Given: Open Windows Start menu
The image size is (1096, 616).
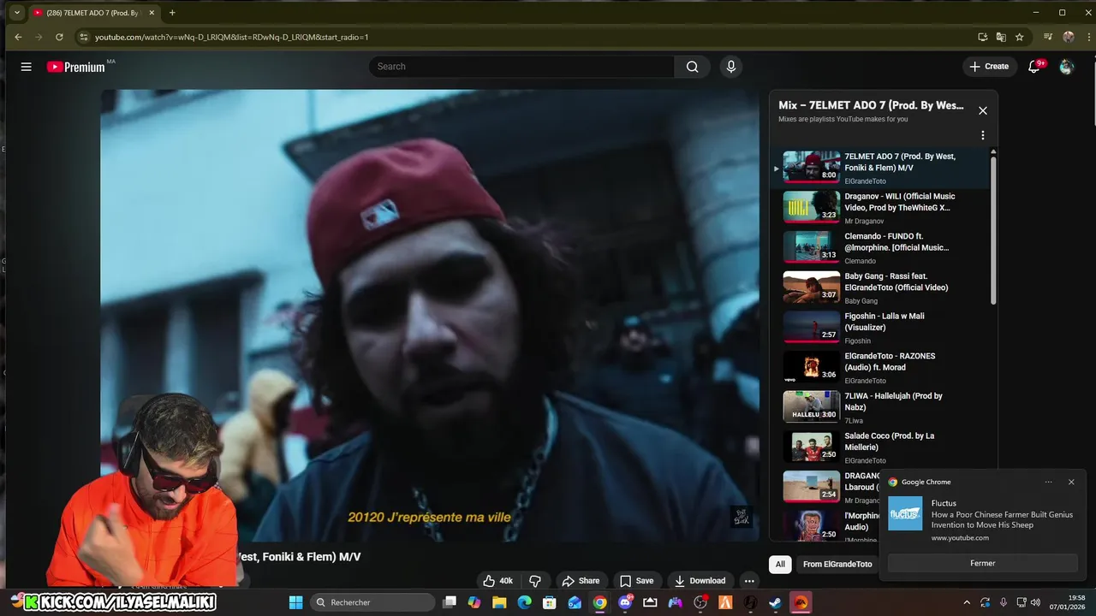Looking at the screenshot, I should point(295,602).
